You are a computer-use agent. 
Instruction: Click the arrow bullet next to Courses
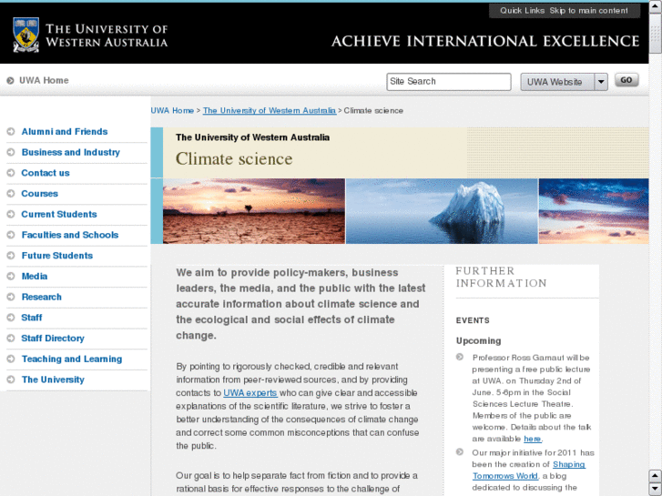[x=11, y=194]
